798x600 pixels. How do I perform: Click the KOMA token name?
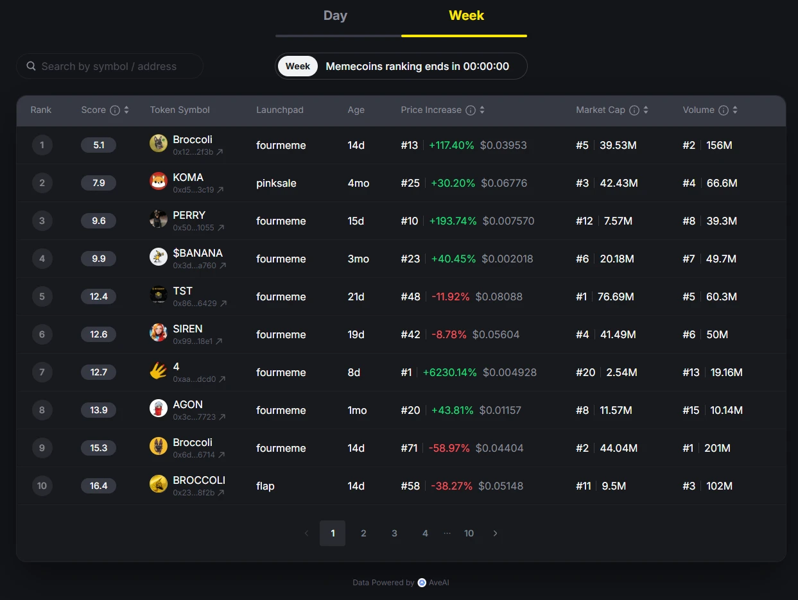click(x=188, y=177)
